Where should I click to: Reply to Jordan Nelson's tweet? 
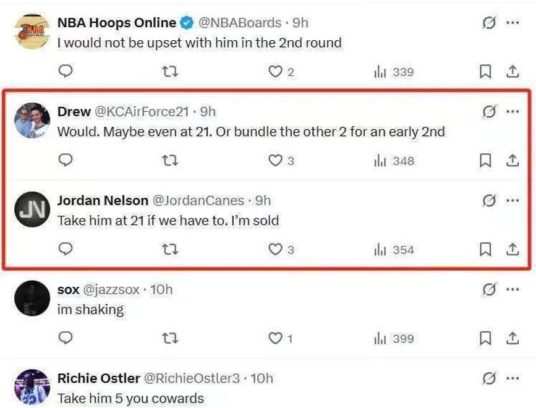(x=66, y=249)
